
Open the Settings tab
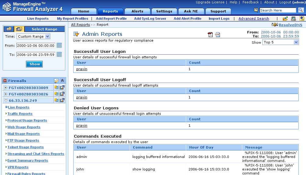tap(164, 11)
